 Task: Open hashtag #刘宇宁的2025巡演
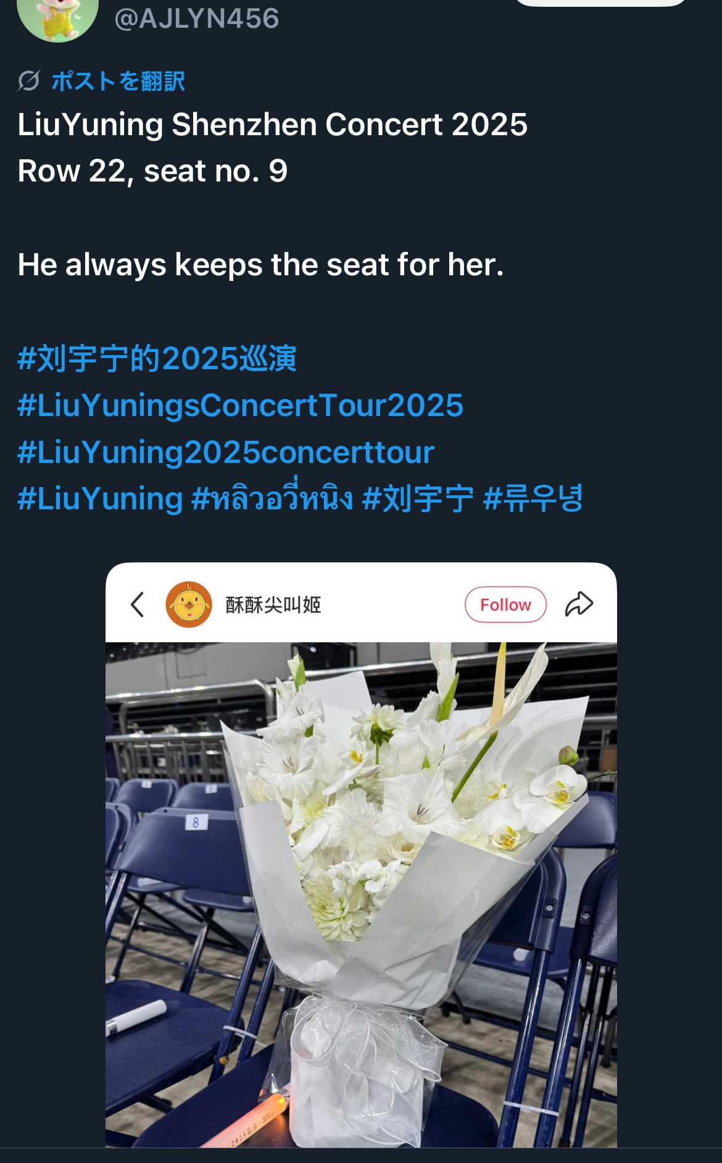click(157, 359)
